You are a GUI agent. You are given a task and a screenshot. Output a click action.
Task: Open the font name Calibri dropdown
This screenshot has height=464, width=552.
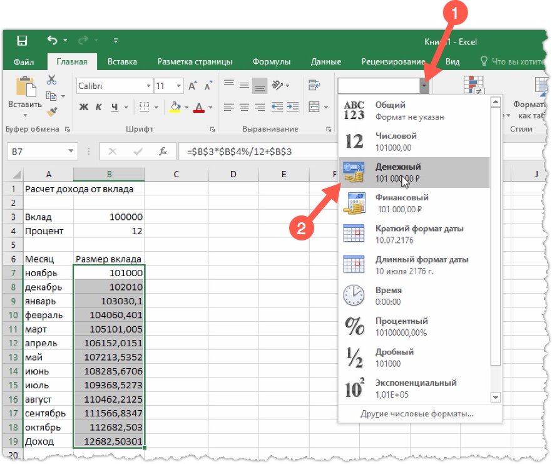(148, 86)
